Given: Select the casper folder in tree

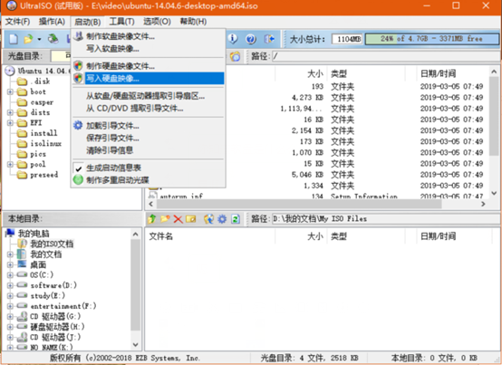Looking at the screenshot, I should coord(42,102).
